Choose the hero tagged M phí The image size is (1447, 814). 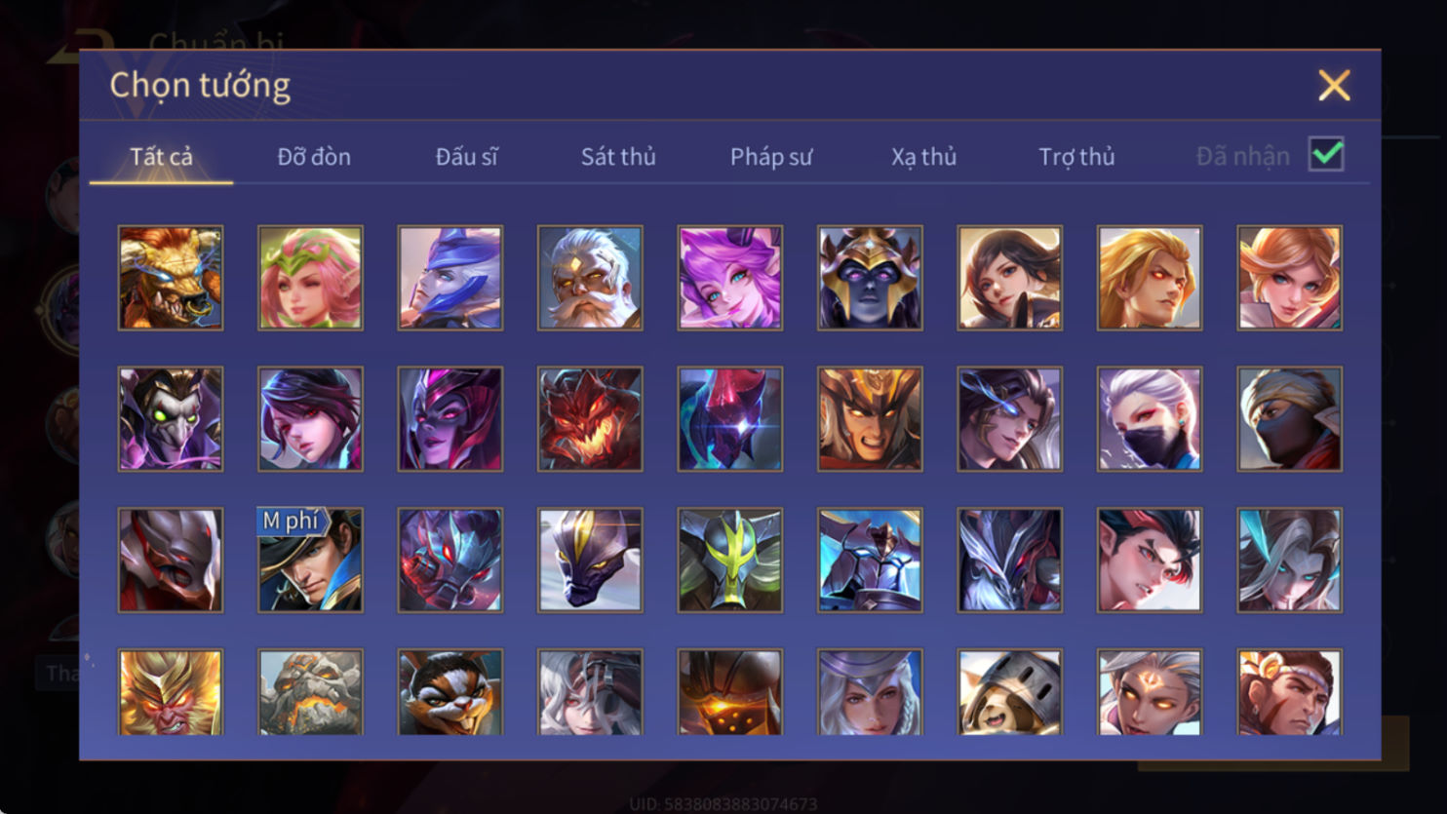[x=310, y=560]
